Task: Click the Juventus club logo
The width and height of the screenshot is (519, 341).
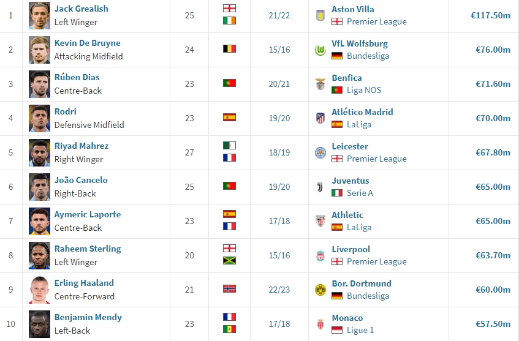Action: pyautogui.click(x=320, y=187)
